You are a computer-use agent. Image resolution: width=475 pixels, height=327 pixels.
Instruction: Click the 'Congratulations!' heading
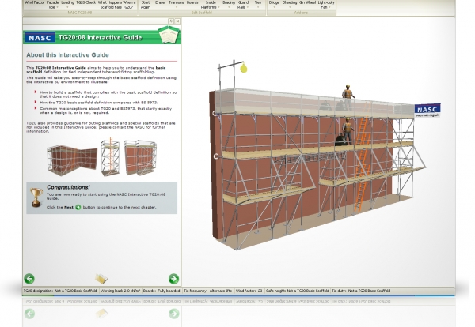tap(68, 187)
